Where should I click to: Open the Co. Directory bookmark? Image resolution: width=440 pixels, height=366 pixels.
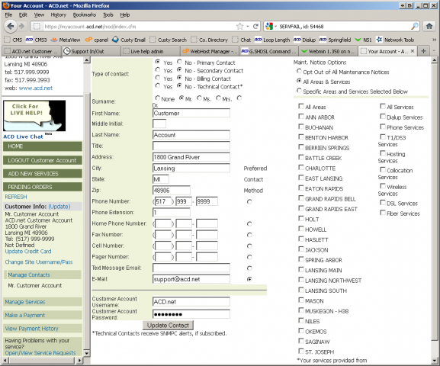[x=210, y=40]
